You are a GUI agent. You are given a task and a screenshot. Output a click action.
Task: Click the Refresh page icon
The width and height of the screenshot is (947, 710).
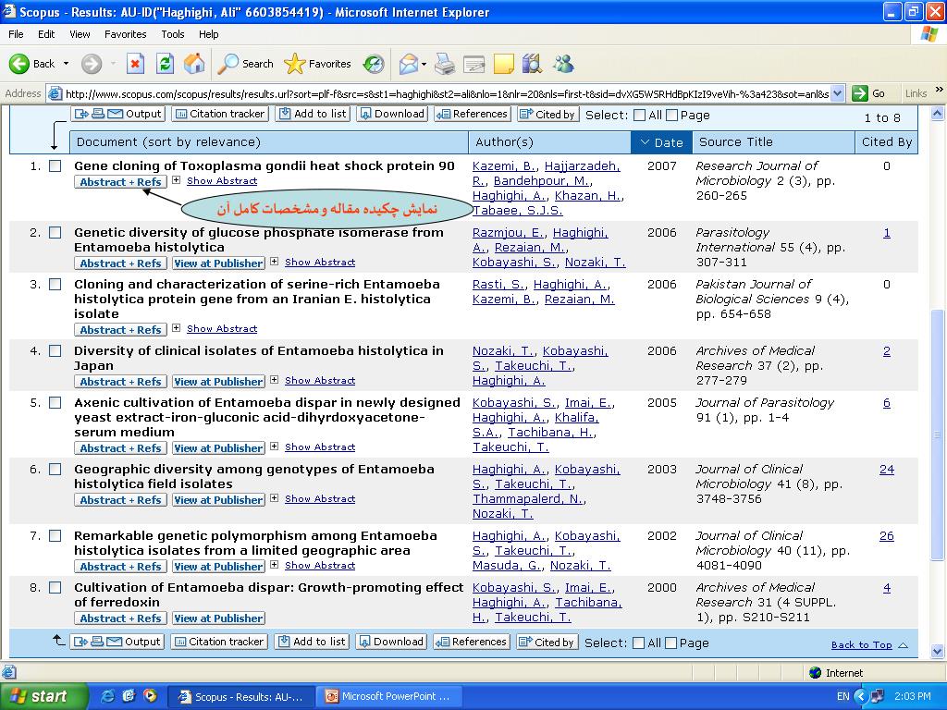tap(165, 64)
